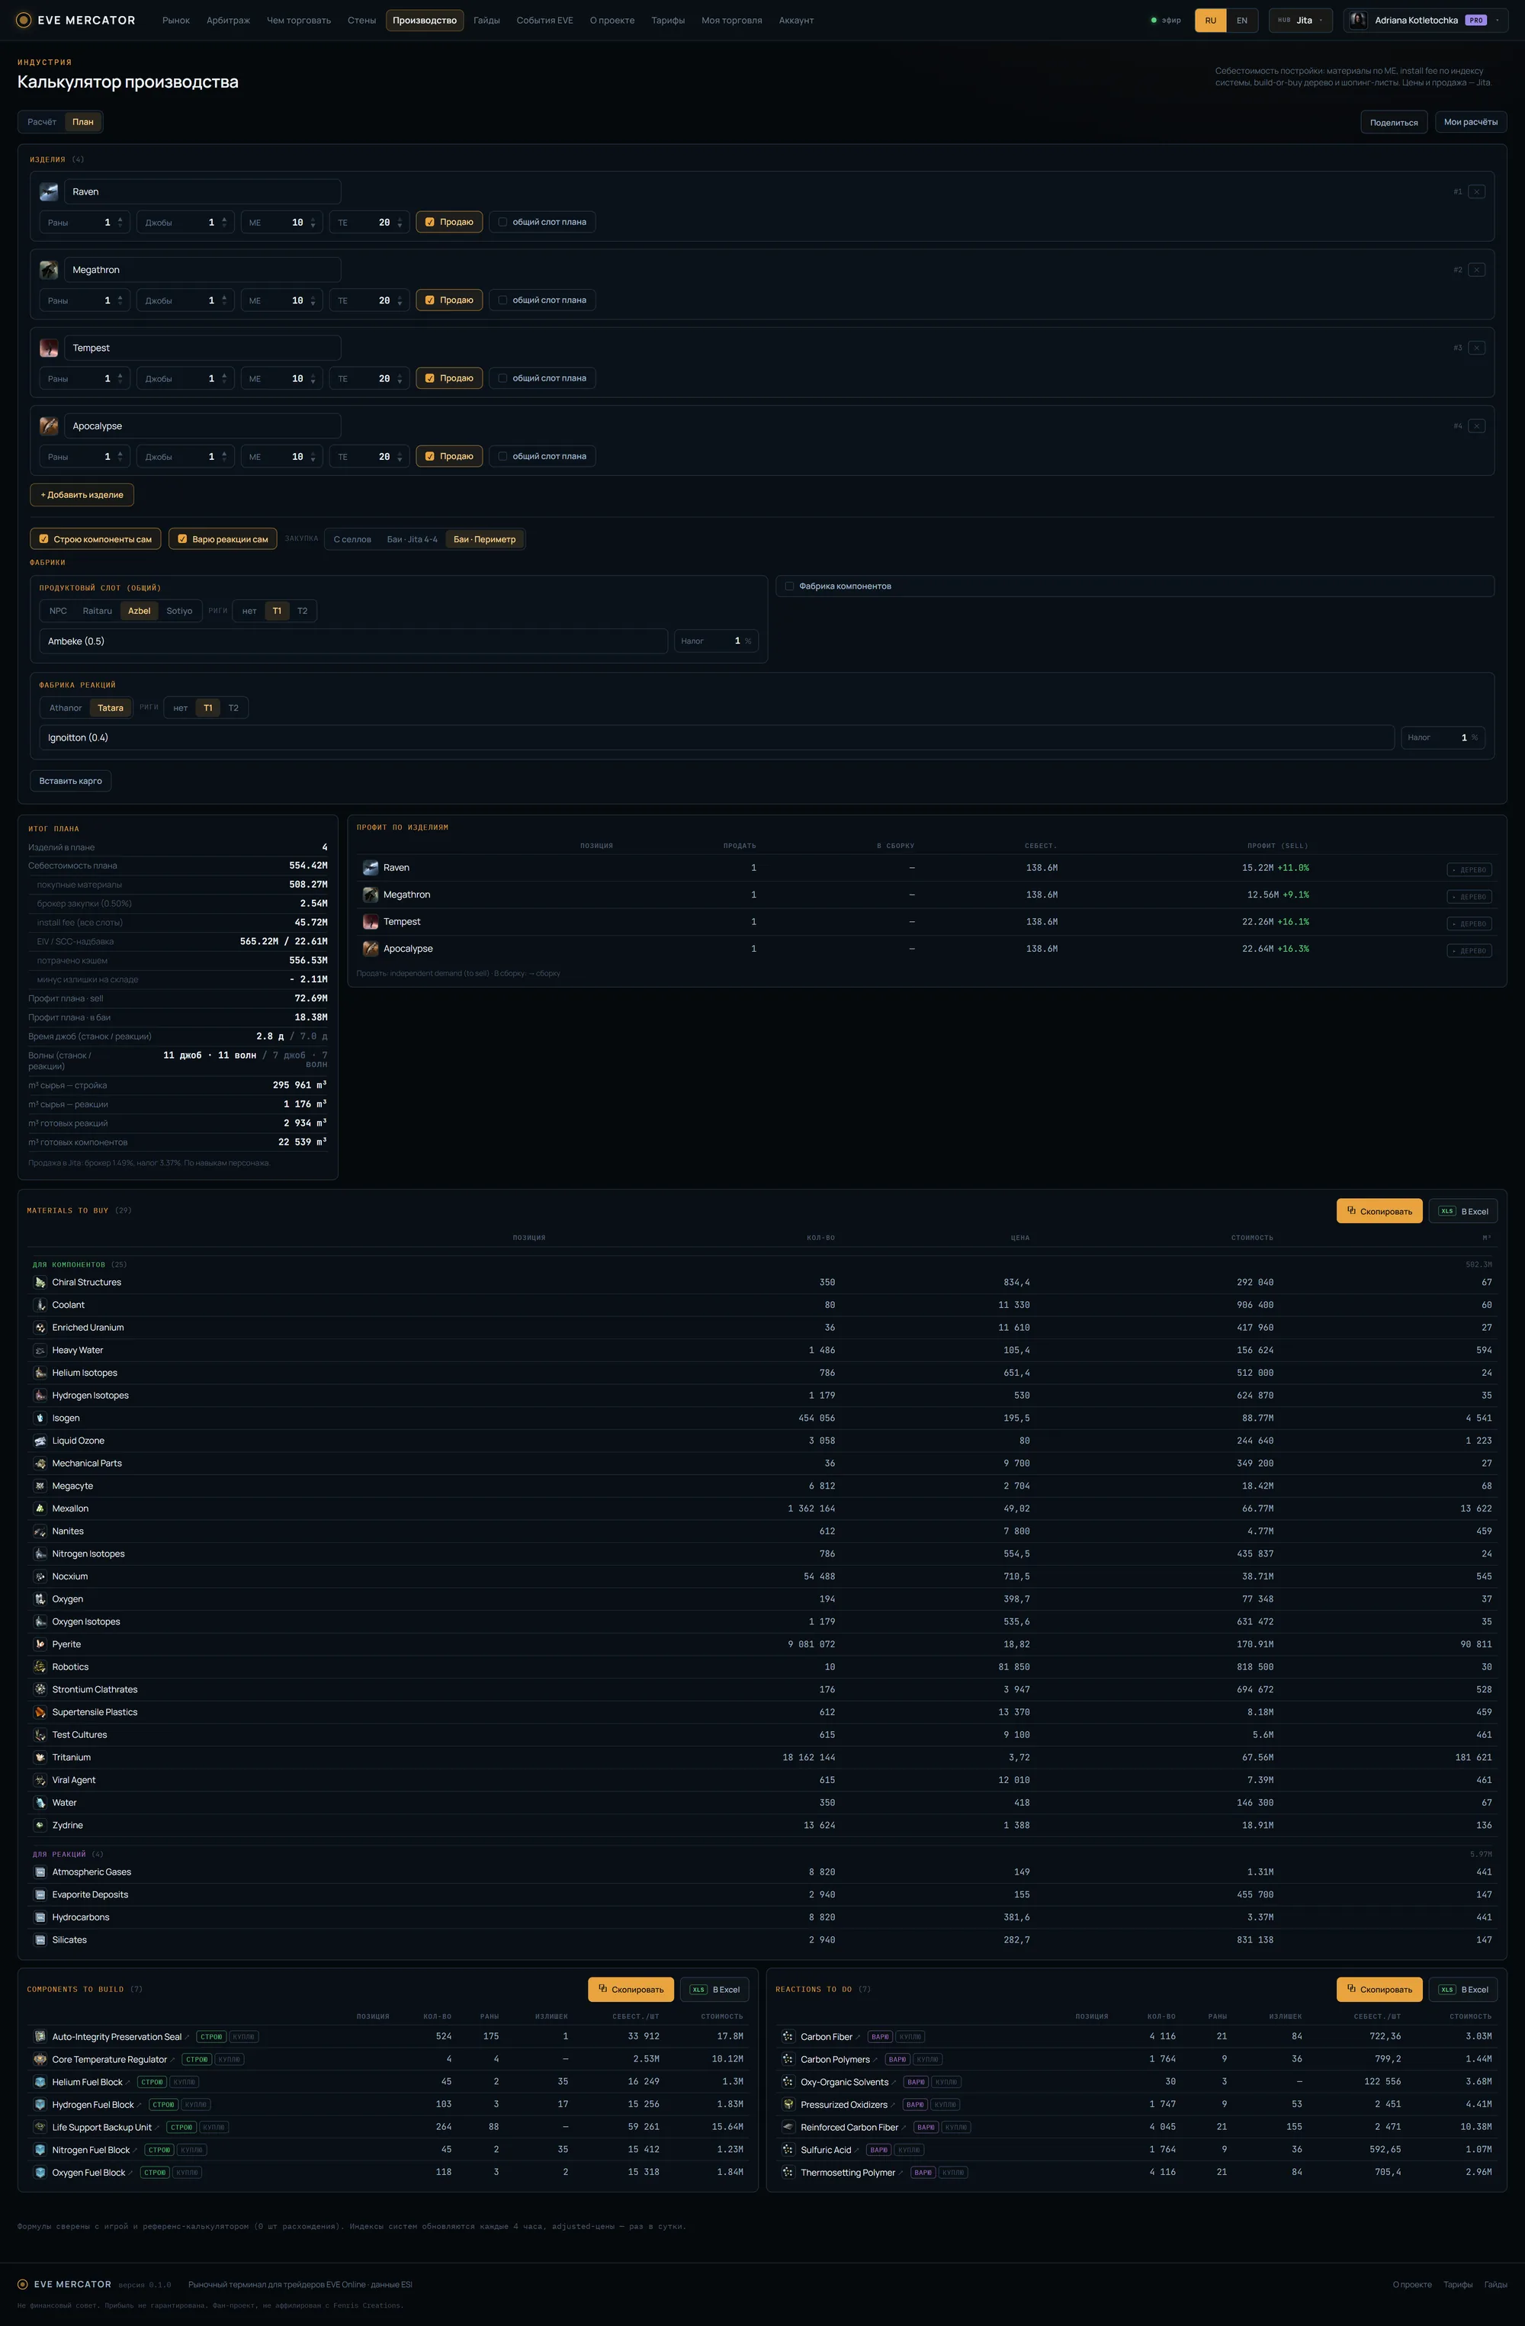The height and width of the screenshot is (2326, 1525).
Task: Open the account menu chevron next to PRO
Action: pyautogui.click(x=1498, y=21)
